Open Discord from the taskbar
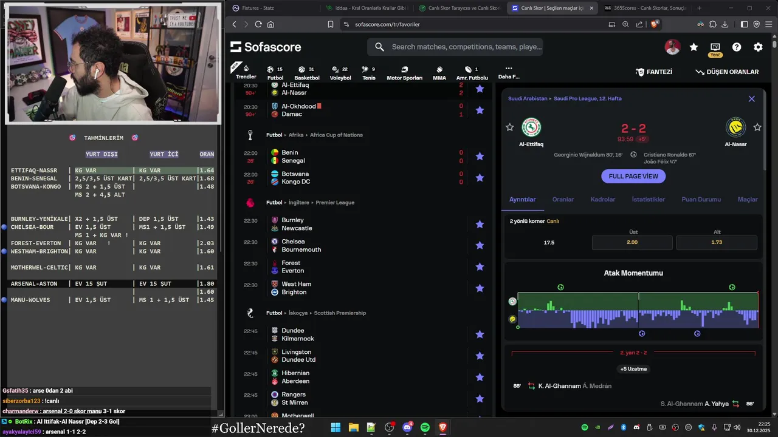Image resolution: width=778 pixels, height=437 pixels. 407,427
